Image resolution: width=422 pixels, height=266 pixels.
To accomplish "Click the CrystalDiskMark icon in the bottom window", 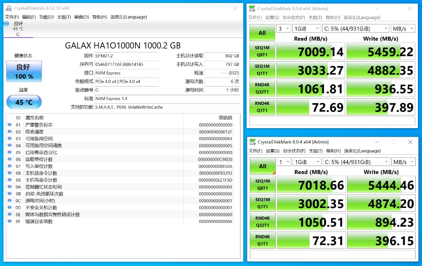I will point(253,142).
